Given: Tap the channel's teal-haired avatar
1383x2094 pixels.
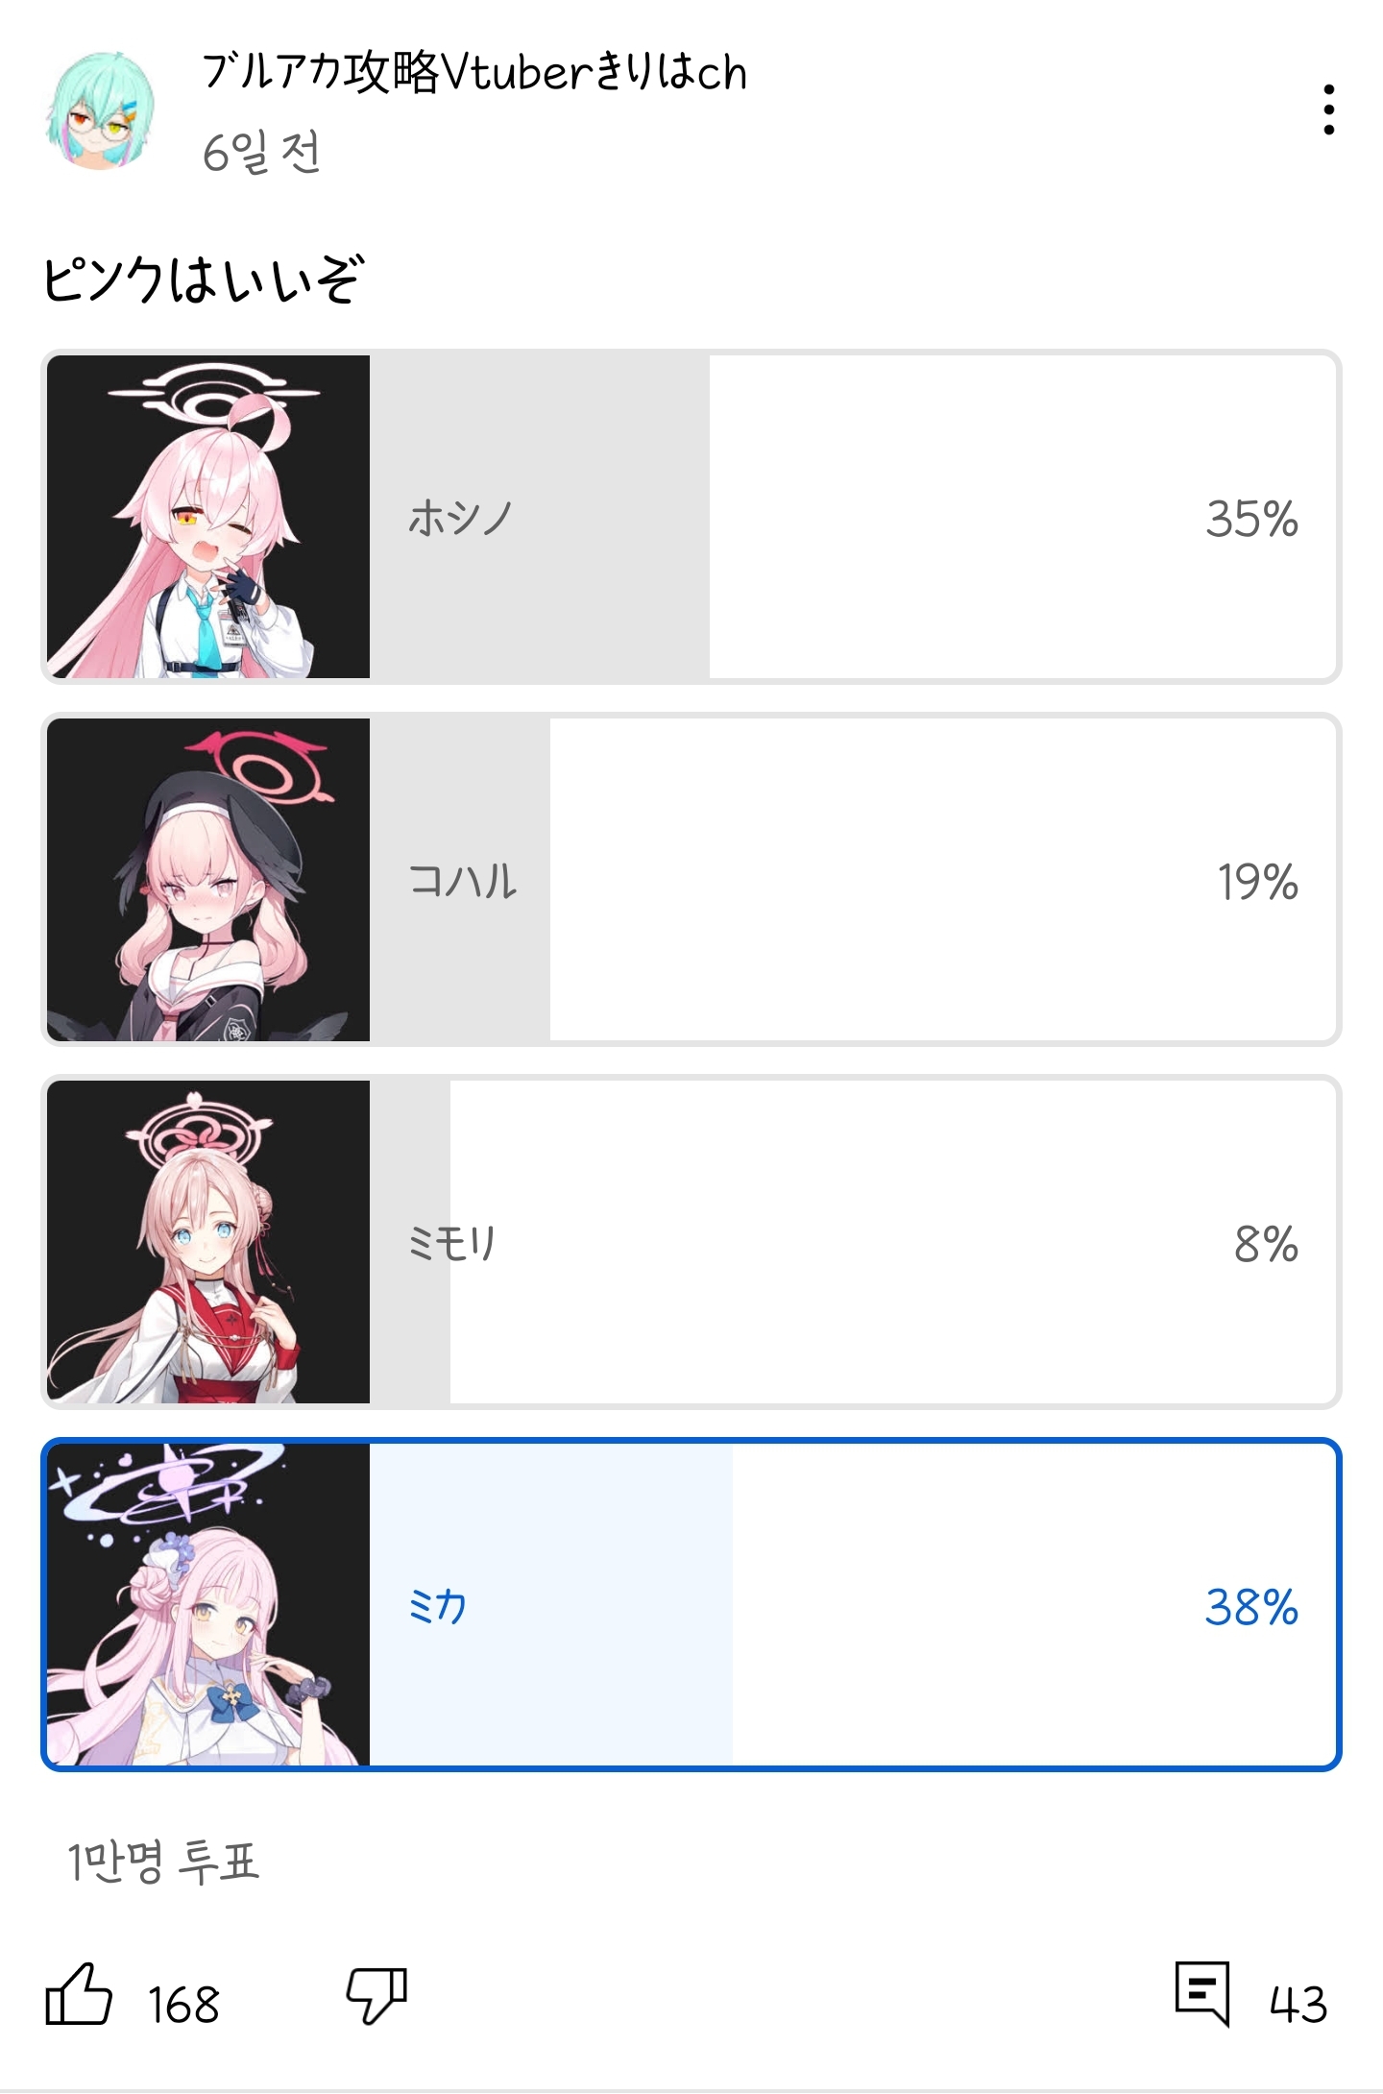Looking at the screenshot, I should 102,110.
